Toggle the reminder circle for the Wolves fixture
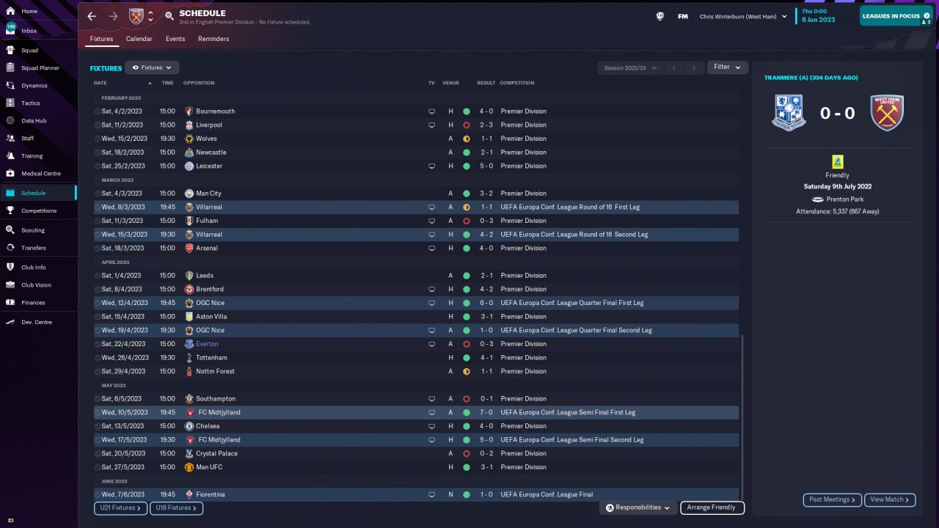 (x=98, y=139)
